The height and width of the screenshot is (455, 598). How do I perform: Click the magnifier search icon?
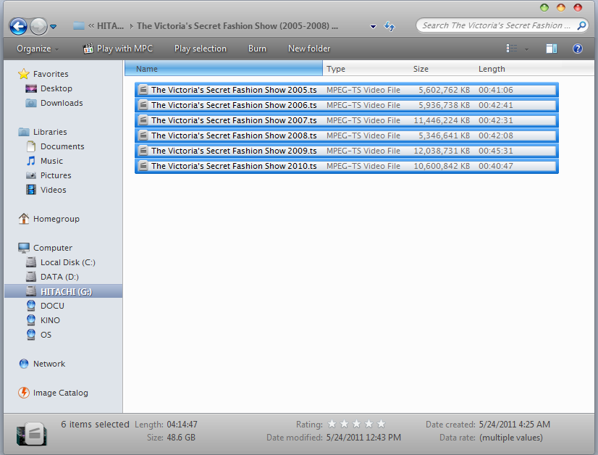pos(581,25)
